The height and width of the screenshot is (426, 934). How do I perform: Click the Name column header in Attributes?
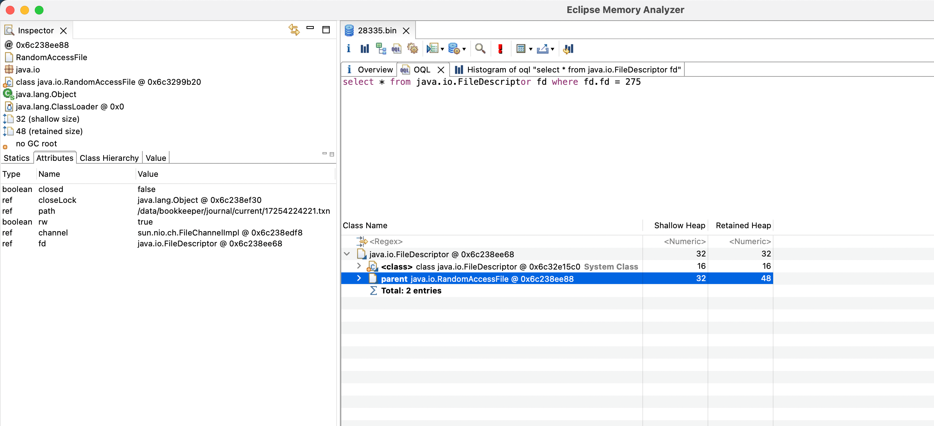pos(86,174)
